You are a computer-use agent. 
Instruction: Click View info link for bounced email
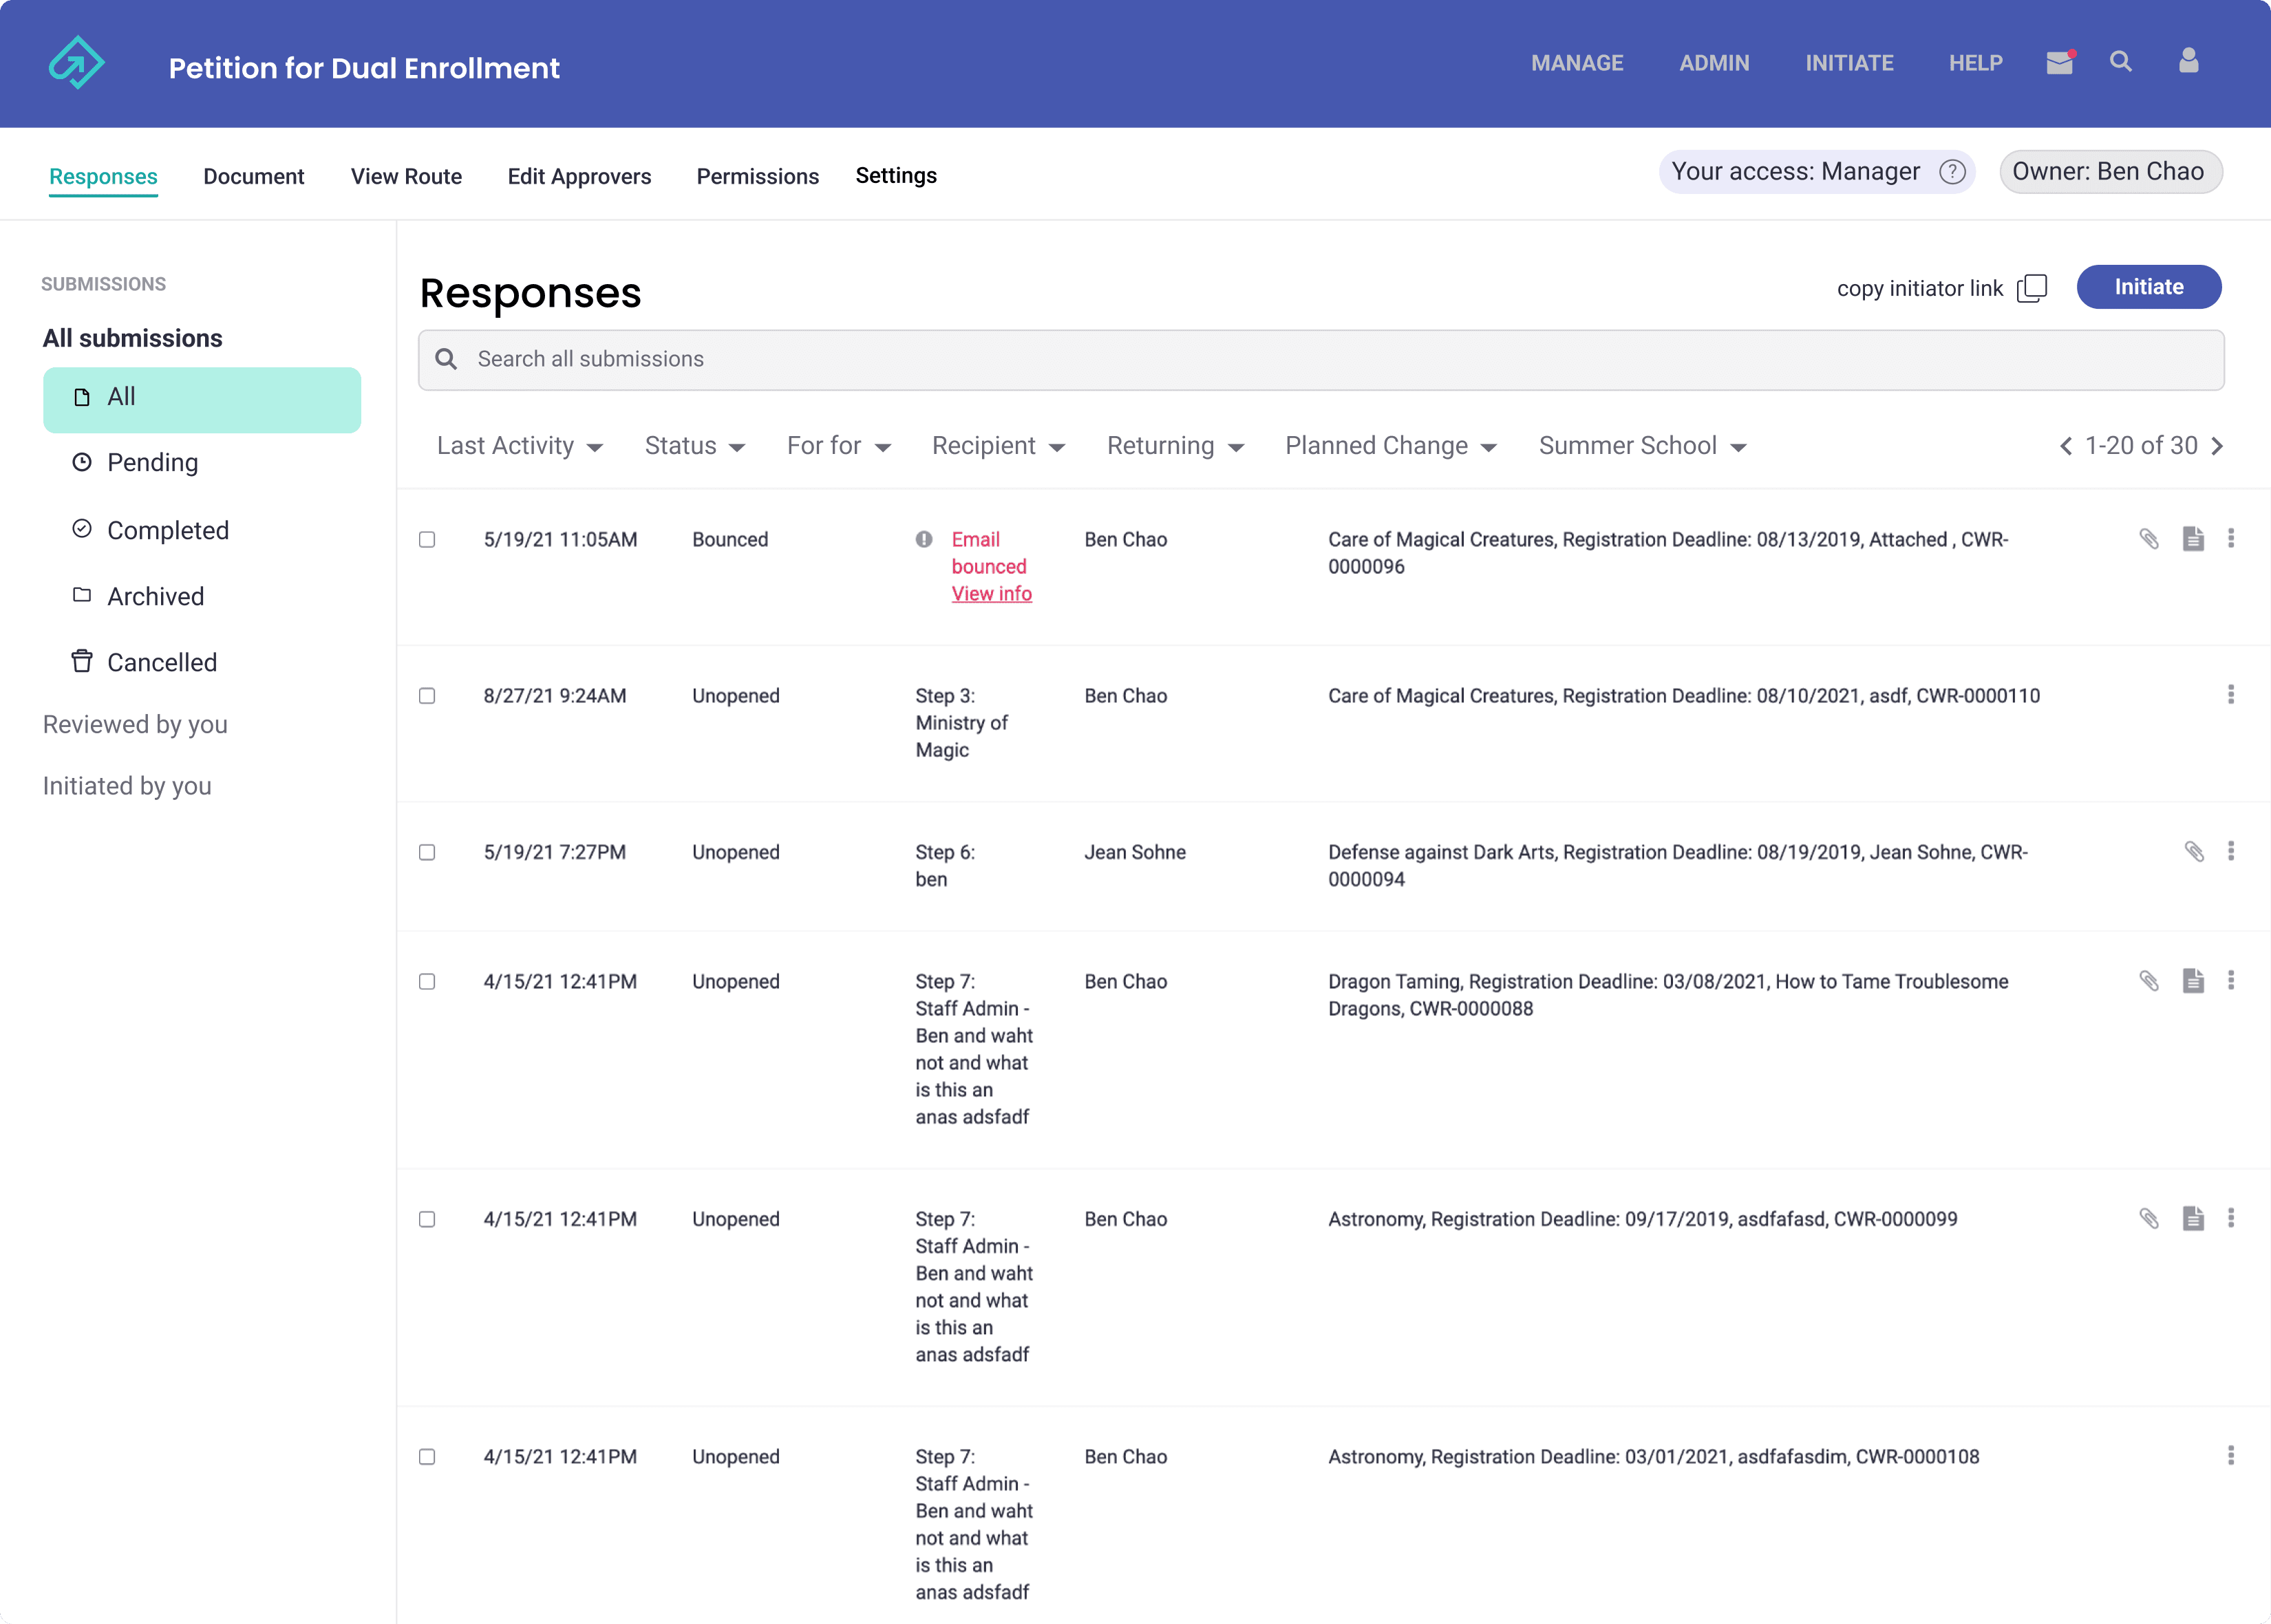[x=990, y=594]
